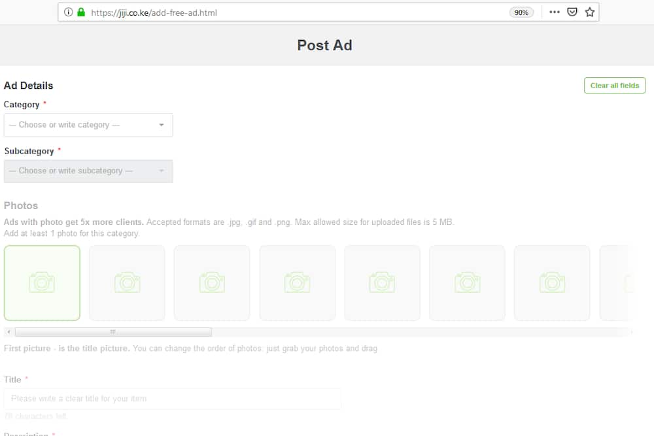Click the Subcategory field label

[29, 151]
